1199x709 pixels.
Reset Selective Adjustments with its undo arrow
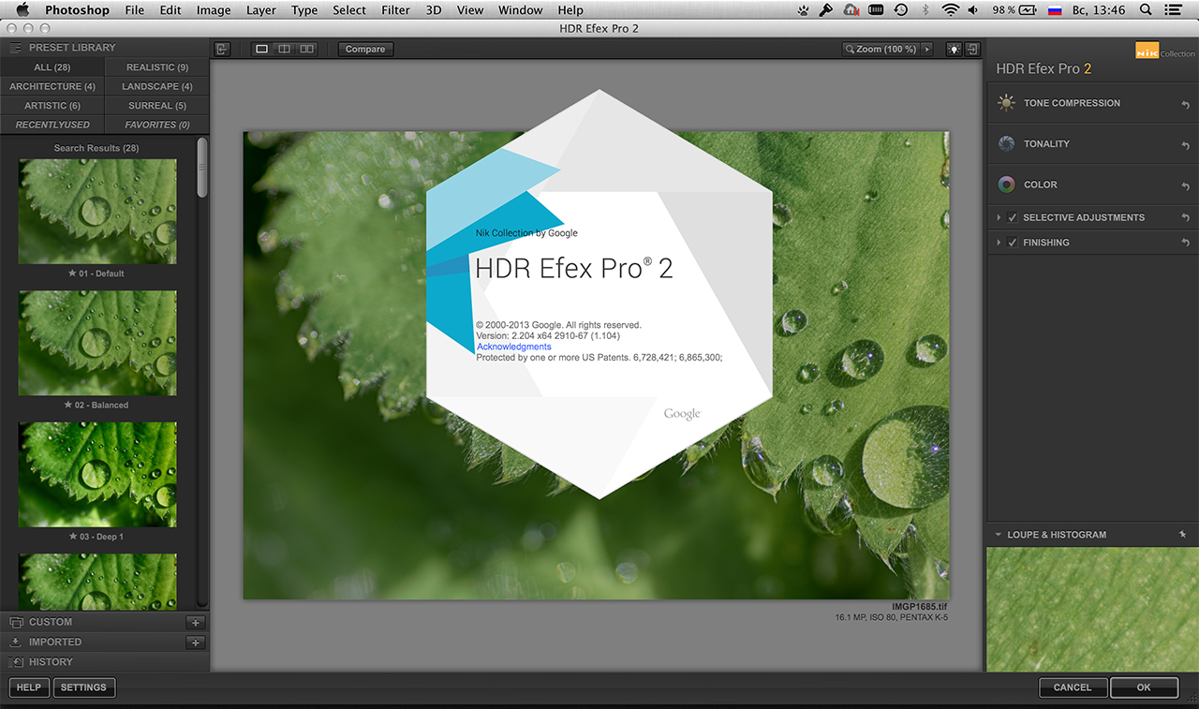(x=1185, y=218)
